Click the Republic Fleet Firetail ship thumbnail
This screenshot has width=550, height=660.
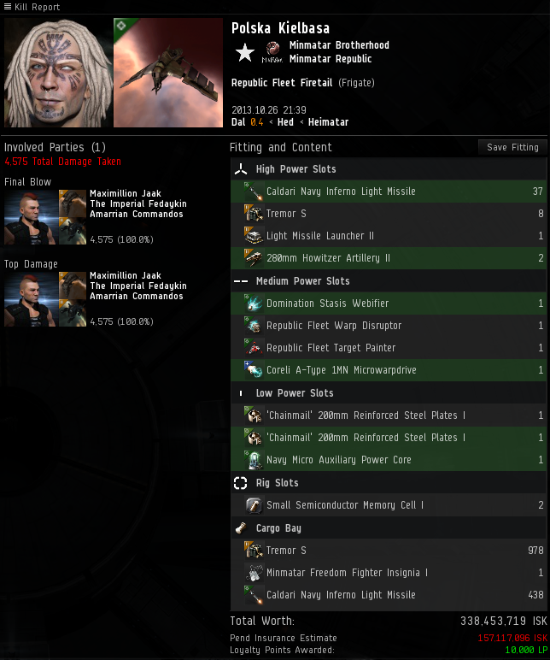[168, 73]
